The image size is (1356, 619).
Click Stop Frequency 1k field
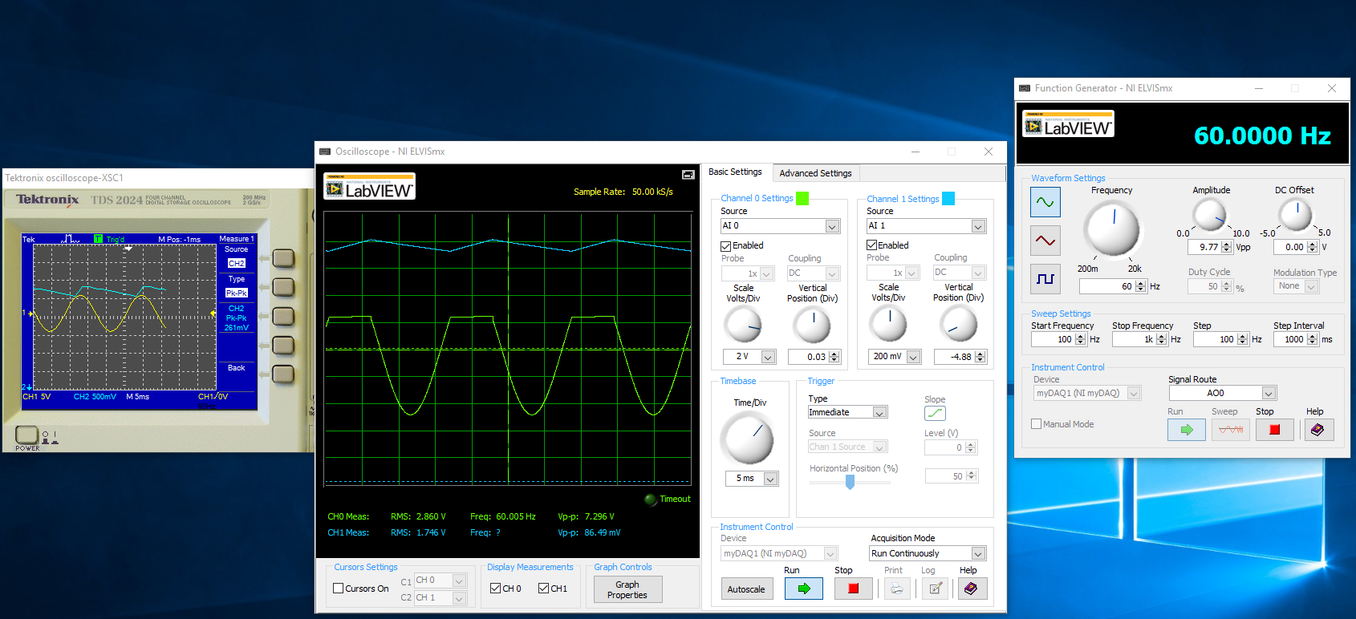coord(1134,339)
